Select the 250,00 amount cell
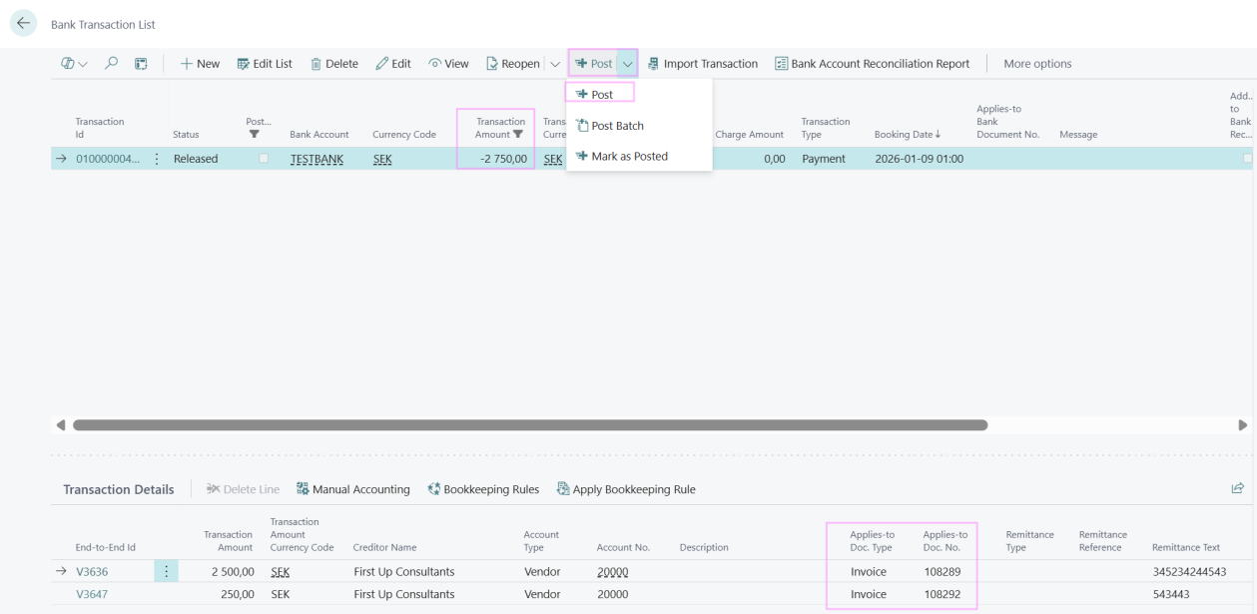 [x=238, y=594]
